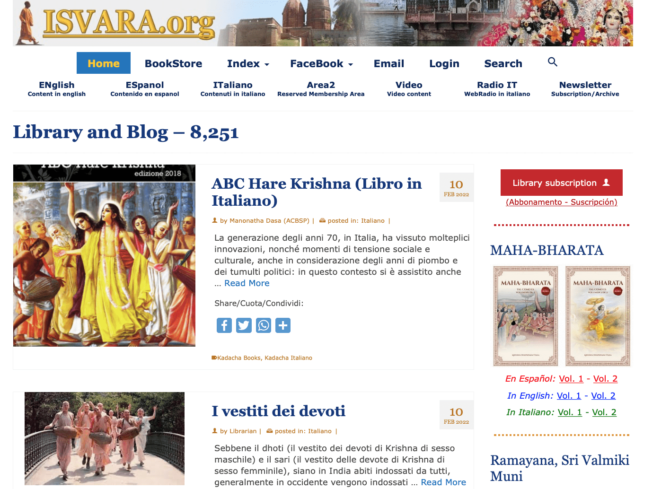Open Newsletter Subscription/Archive
670x489 pixels.
585,88
